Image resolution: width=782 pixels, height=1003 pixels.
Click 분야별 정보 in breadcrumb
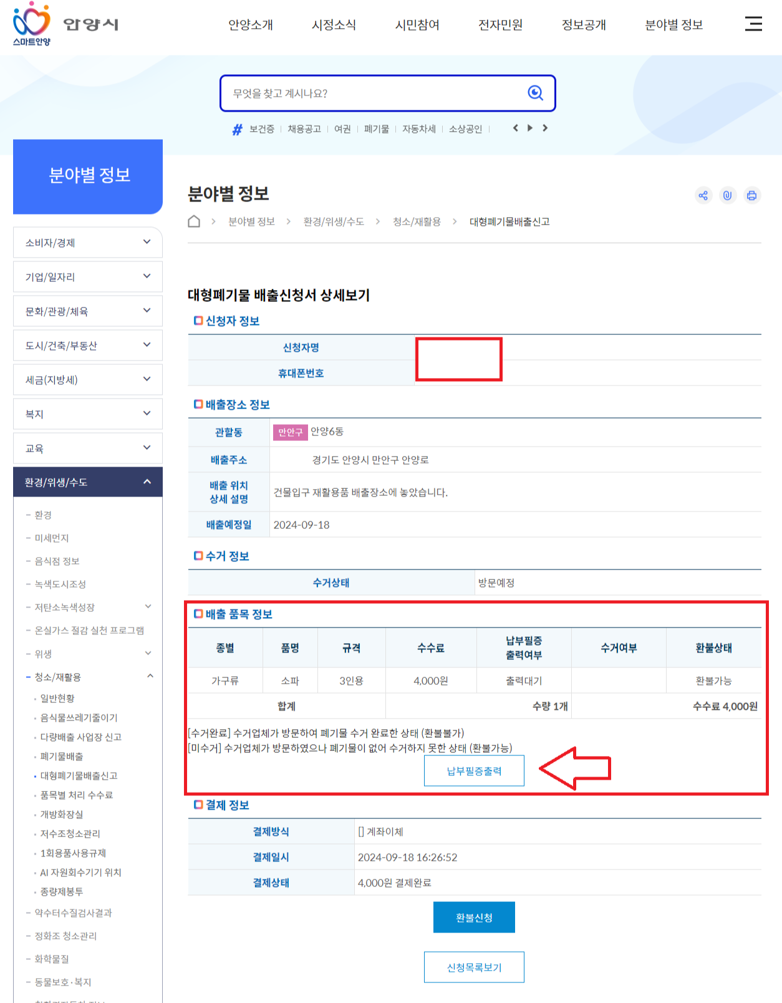251,222
